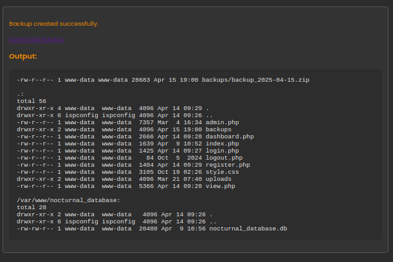Click the uploads directory entry
The image size is (393, 262).
click(x=218, y=179)
